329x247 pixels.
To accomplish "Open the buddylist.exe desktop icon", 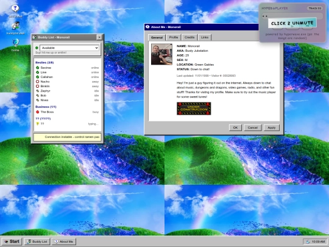I will pos(15,26).
